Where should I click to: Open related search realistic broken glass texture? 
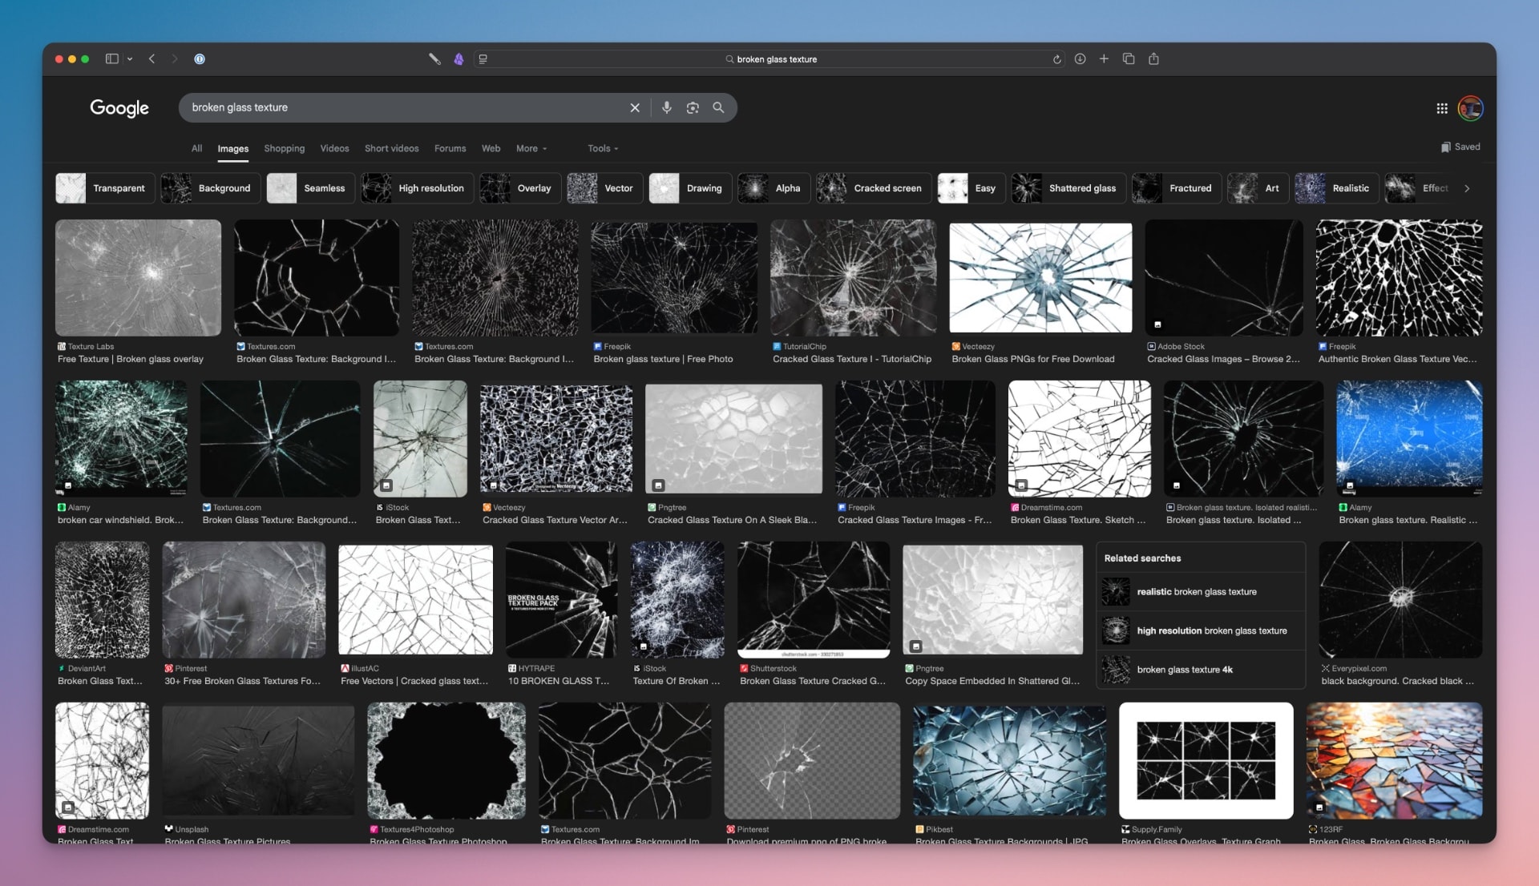(1196, 592)
